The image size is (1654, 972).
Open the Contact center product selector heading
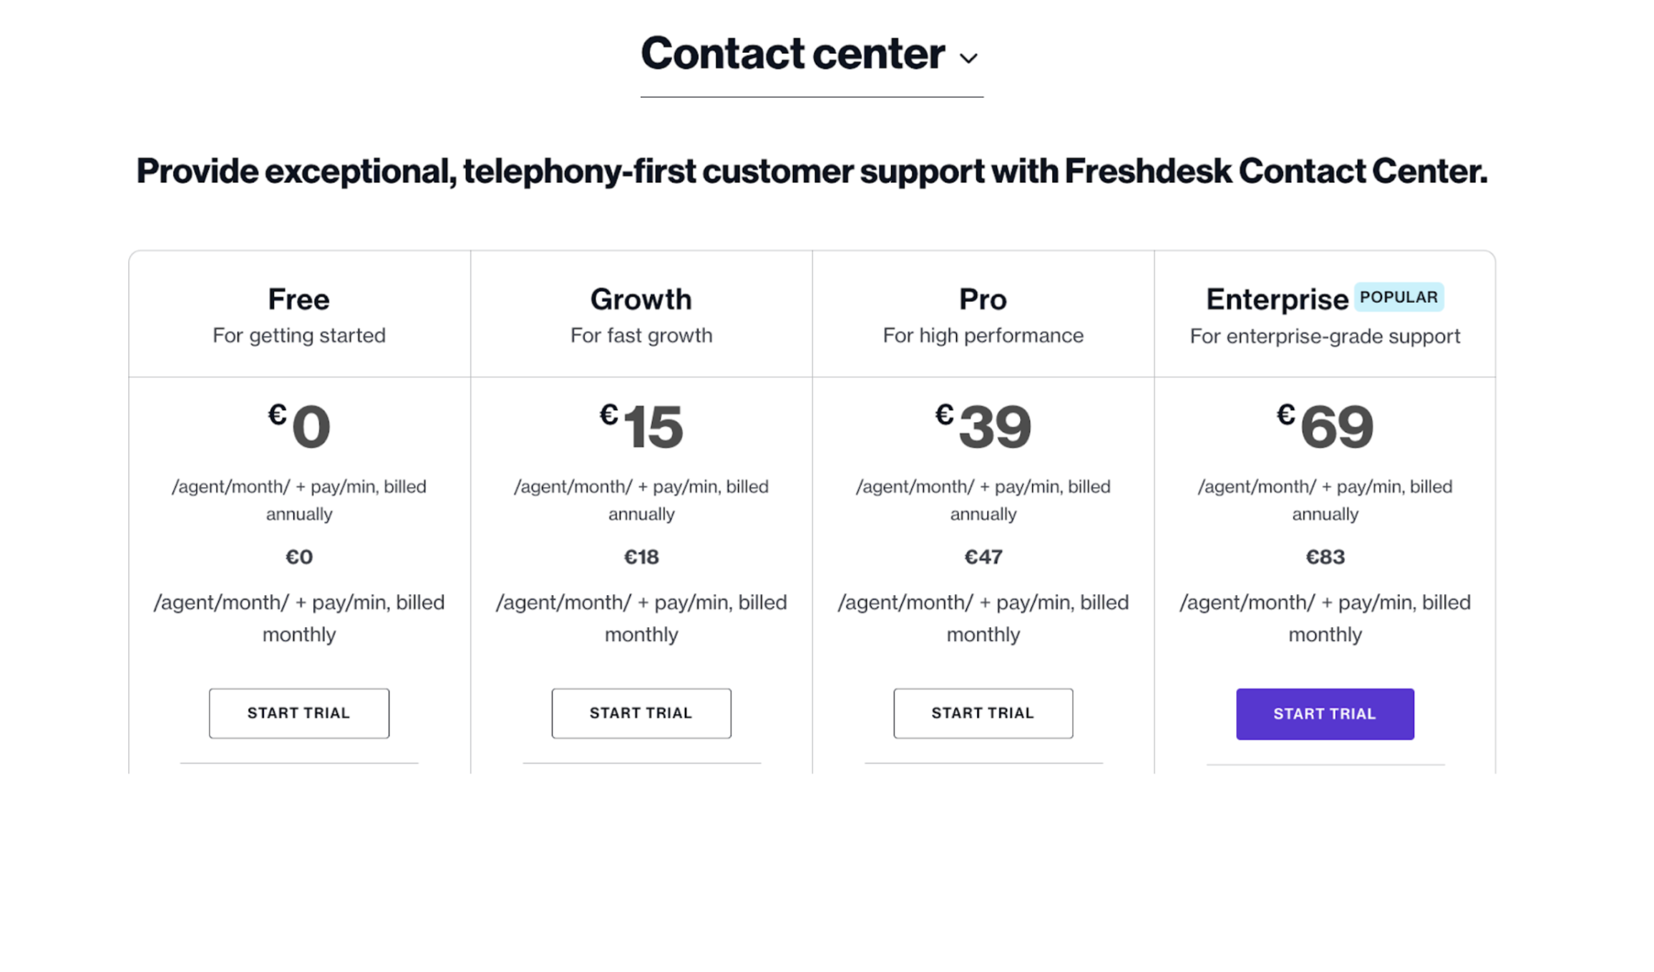[x=792, y=54]
